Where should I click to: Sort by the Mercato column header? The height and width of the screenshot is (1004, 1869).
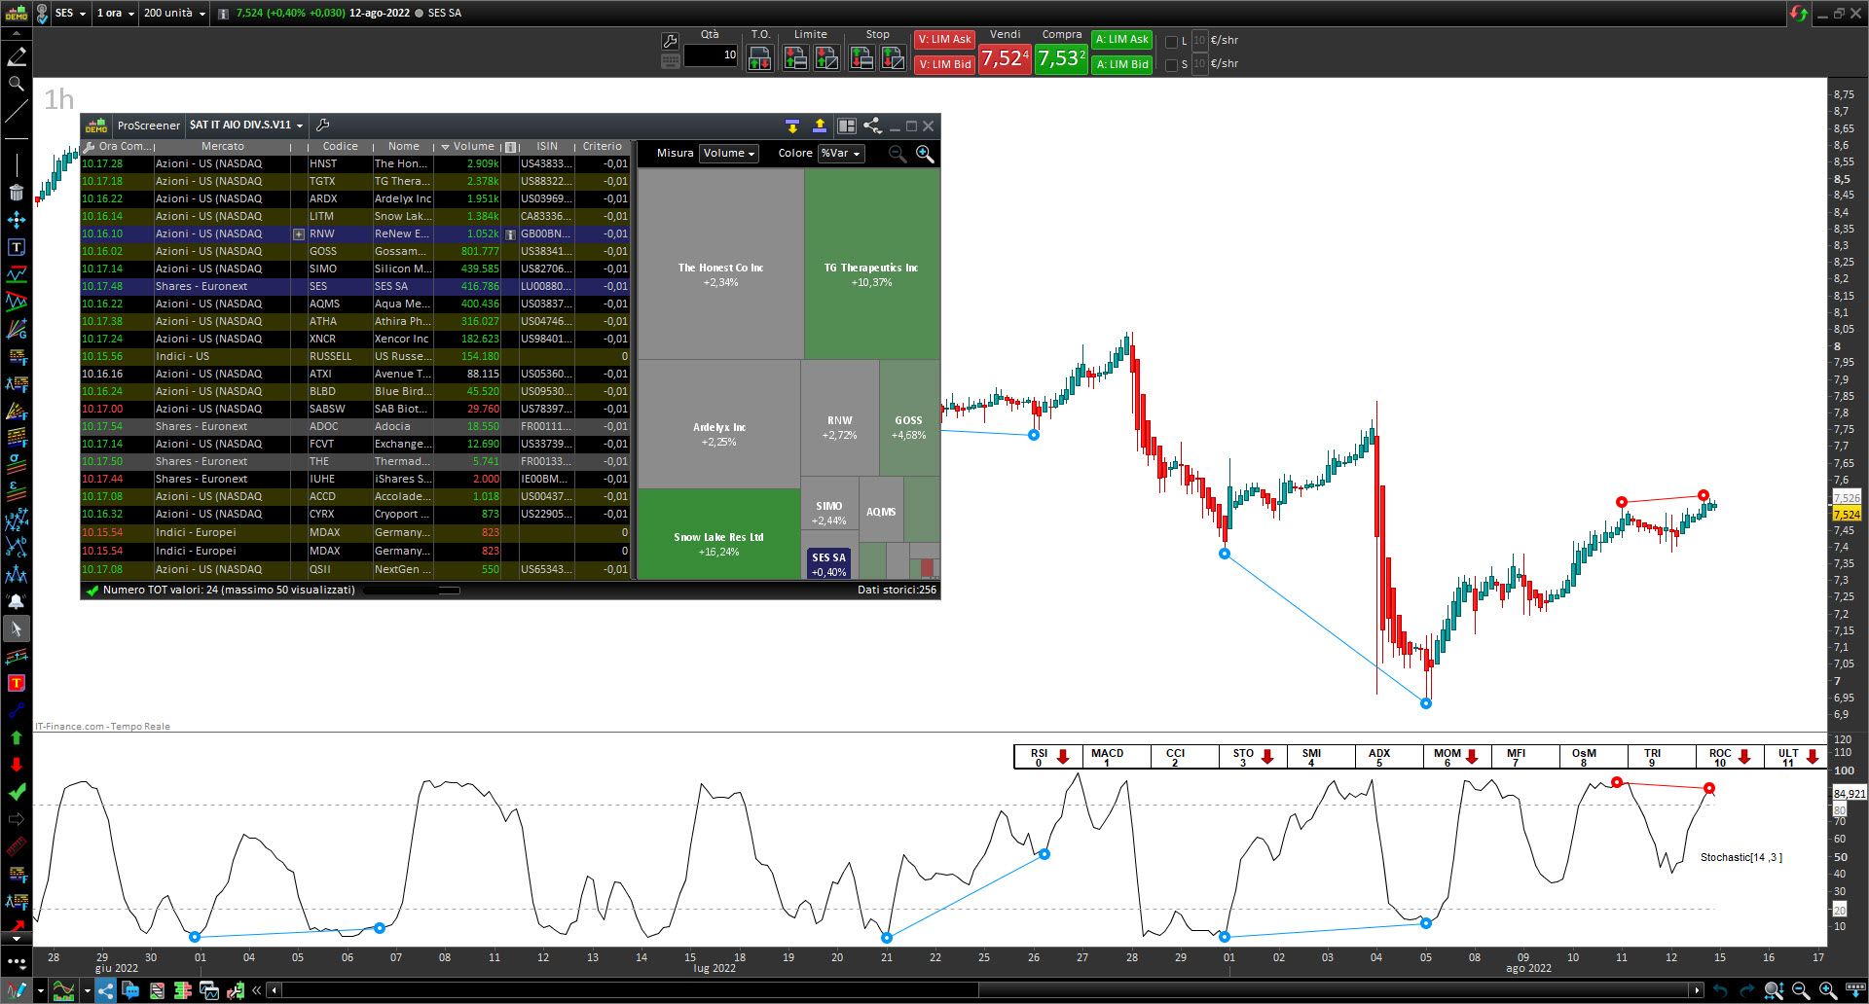coord(223,147)
